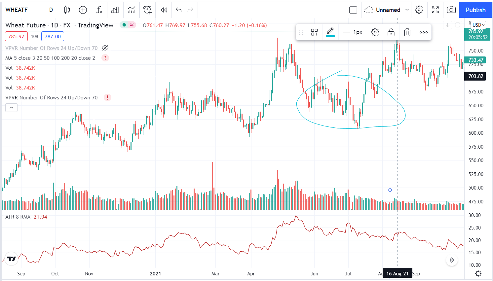Click the 785.92 sell price button
493x281 pixels.
tap(16, 36)
